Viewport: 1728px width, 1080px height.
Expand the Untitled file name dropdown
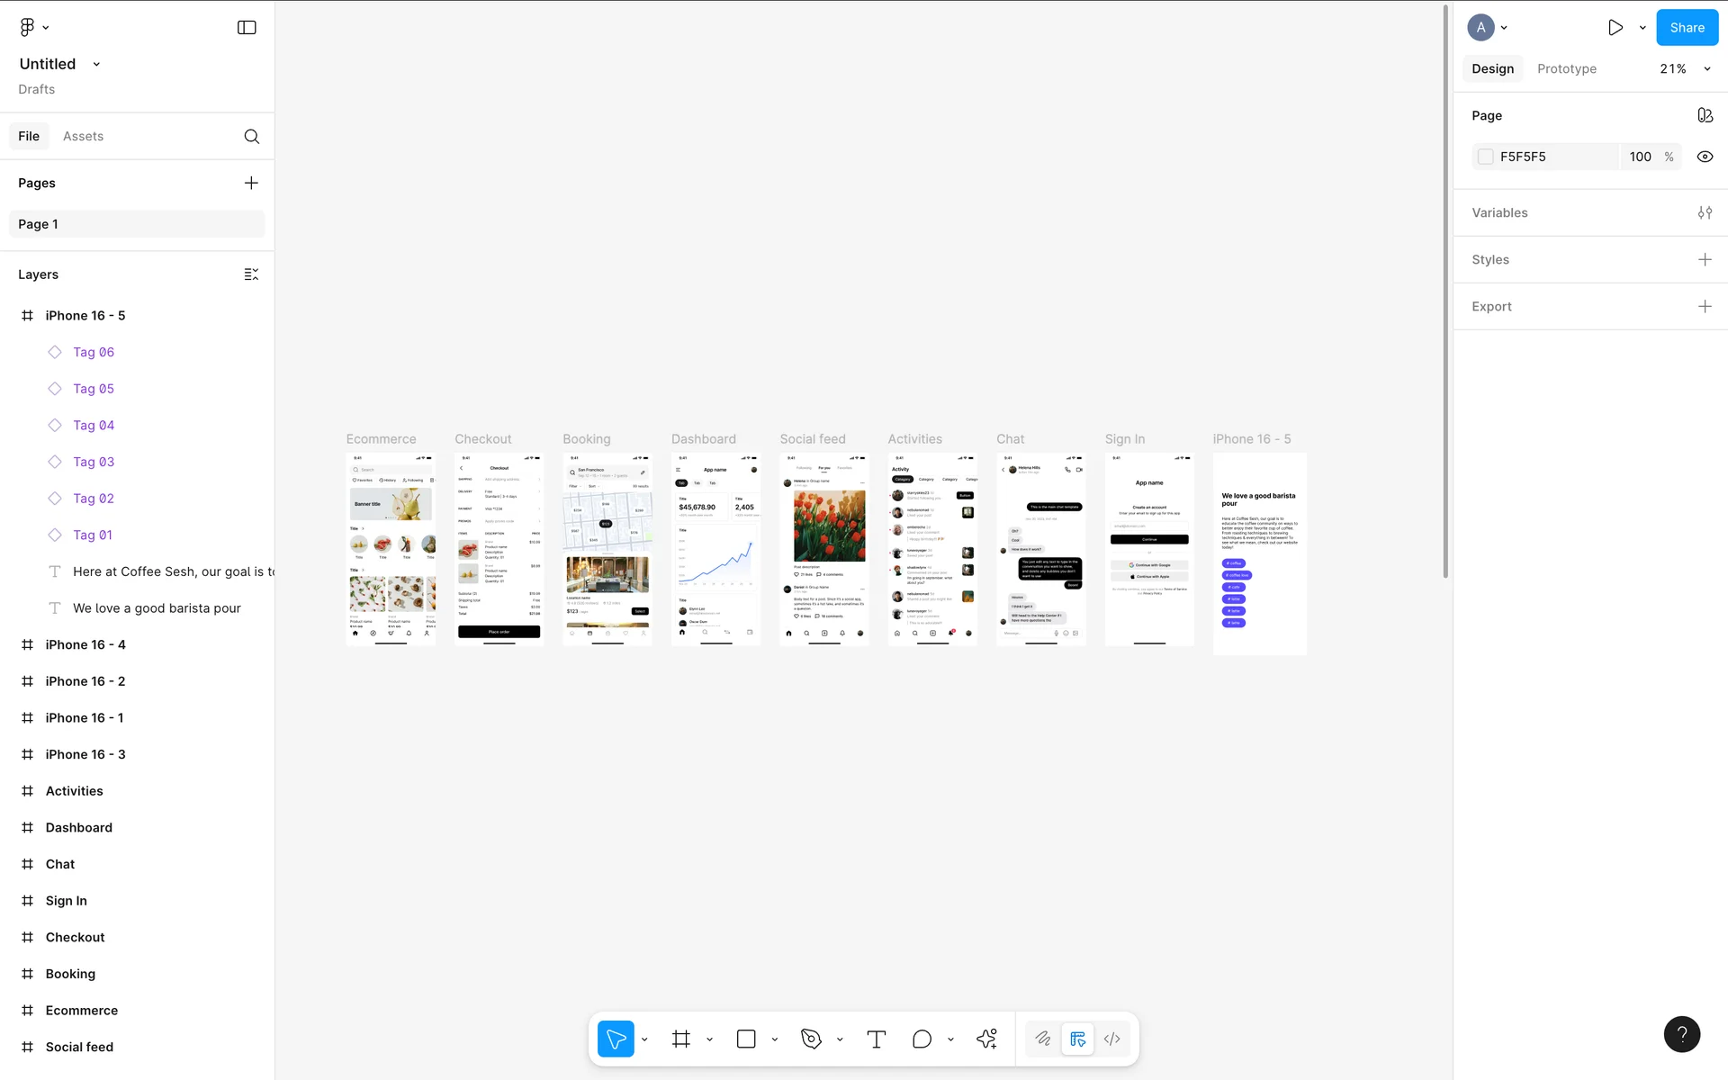(96, 64)
